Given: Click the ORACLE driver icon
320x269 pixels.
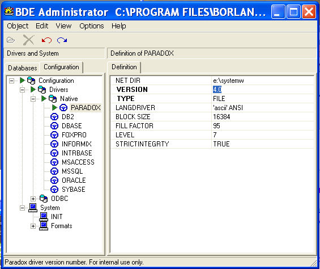Looking at the screenshot, I should pyautogui.click(x=54, y=180).
